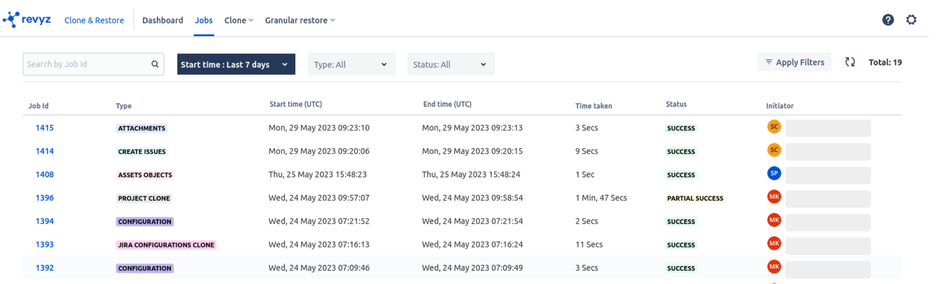Select the Jobs tab

point(204,21)
